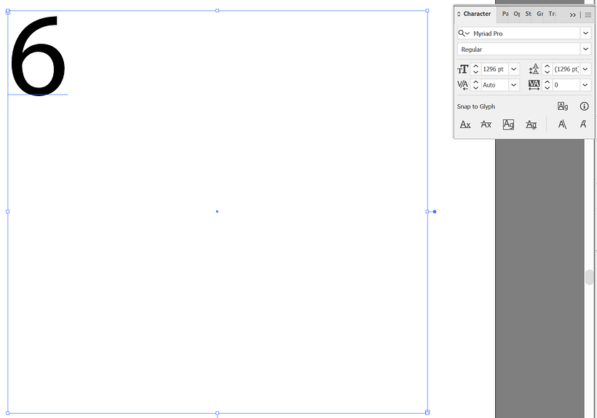Click the leading icon
Viewport: 597px width, 418px height.
[535, 69]
